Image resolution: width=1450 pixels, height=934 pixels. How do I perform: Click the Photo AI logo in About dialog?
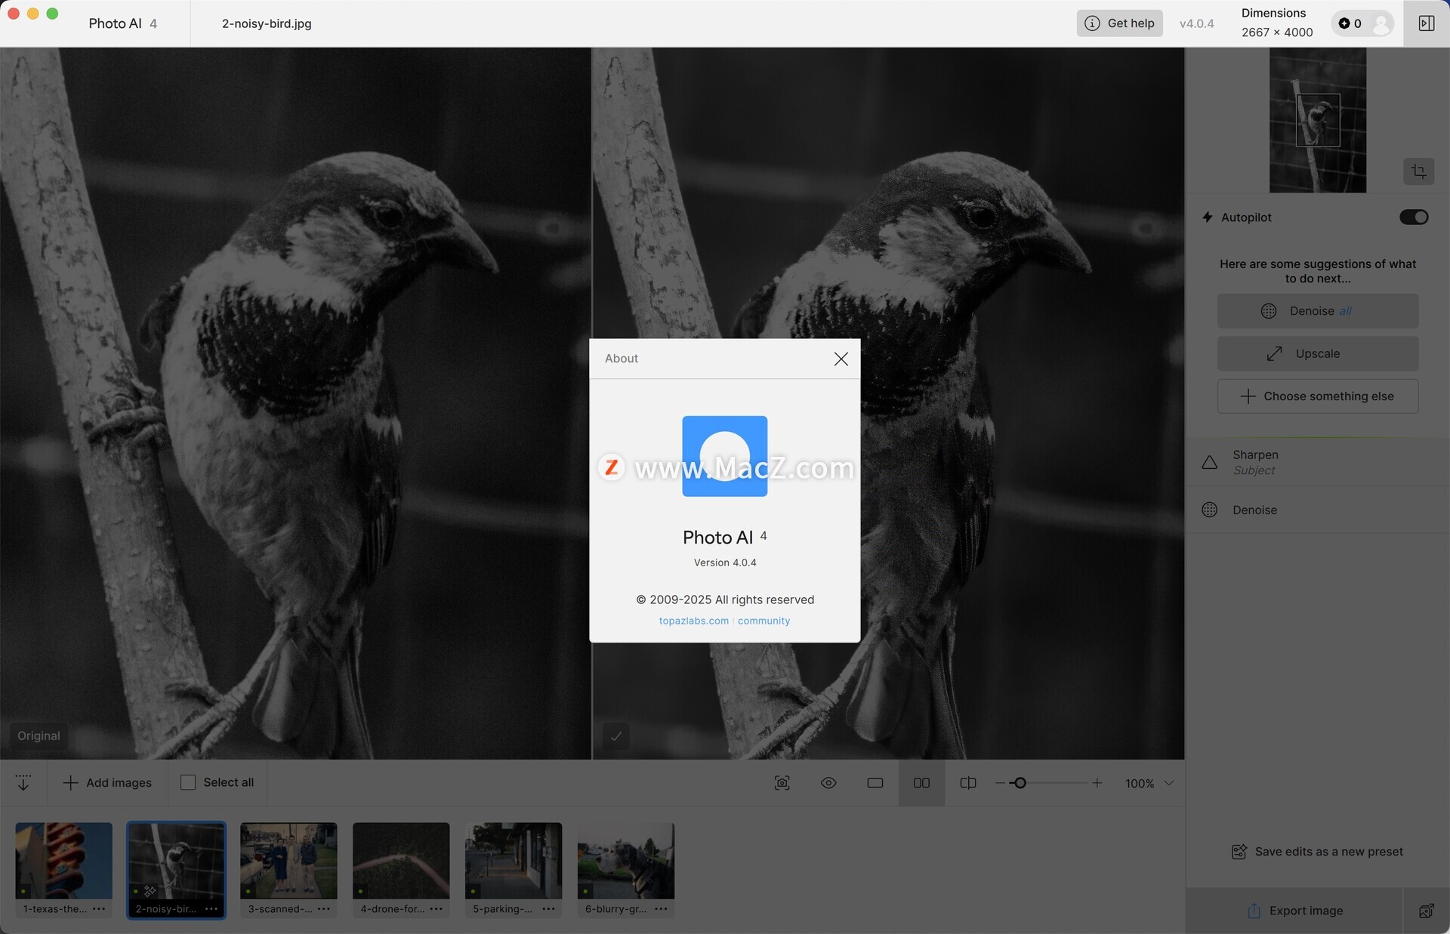[x=724, y=456]
